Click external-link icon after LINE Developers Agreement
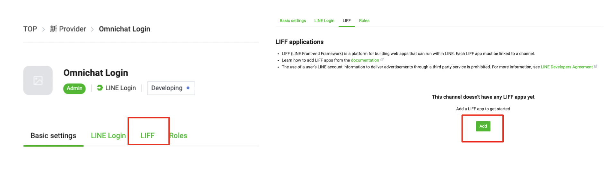The image size is (611, 169). (596, 67)
